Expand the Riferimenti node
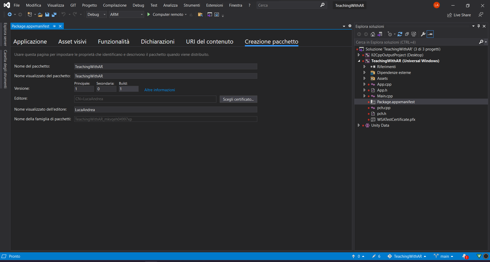Screen dimensions: 490x262 point(364,67)
